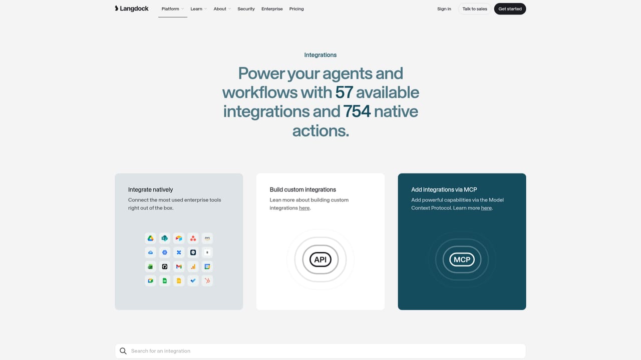Open the custom integrations "here" link

coord(304,208)
